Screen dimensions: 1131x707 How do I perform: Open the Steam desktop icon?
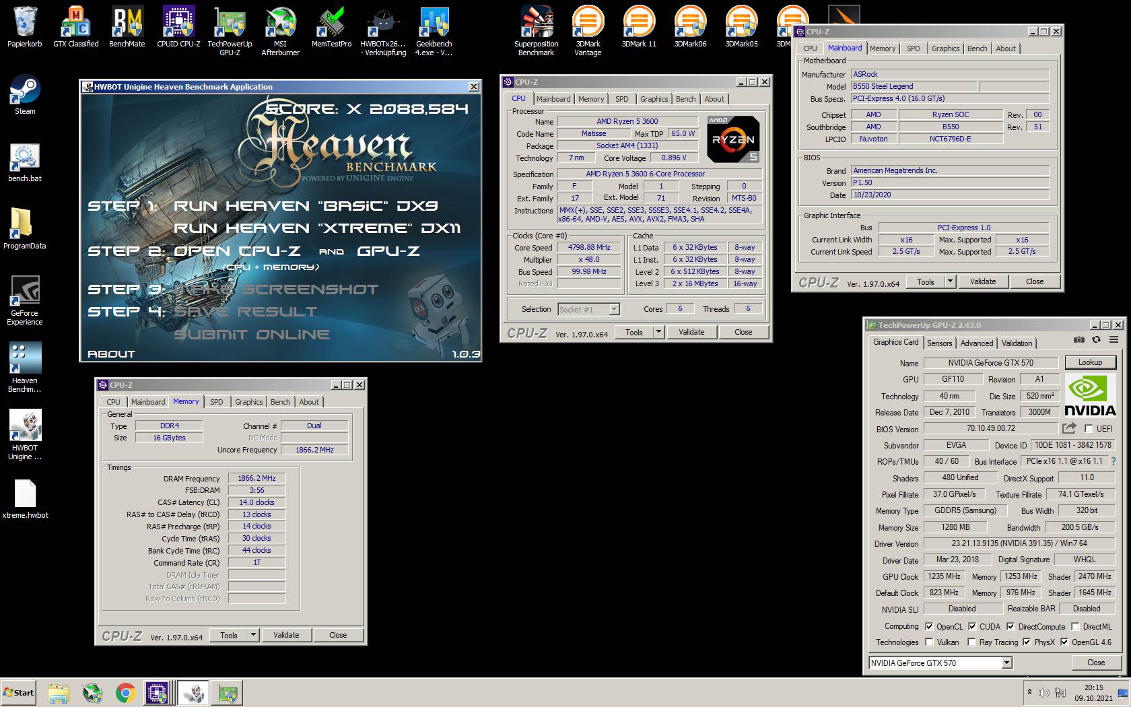coord(25,94)
